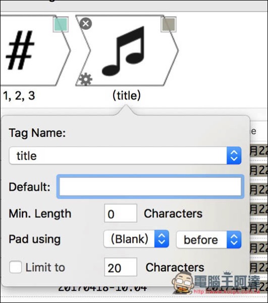Open the title token gear settings

(86, 79)
